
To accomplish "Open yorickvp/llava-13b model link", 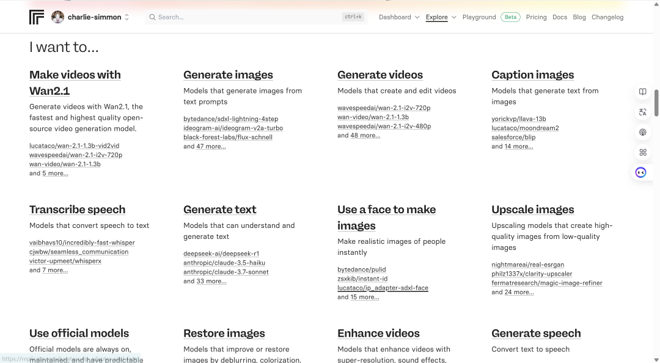I will point(519,119).
